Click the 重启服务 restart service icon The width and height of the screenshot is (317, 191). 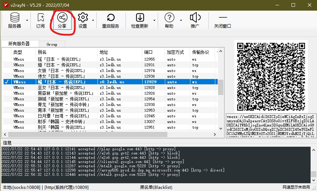(x=111, y=20)
